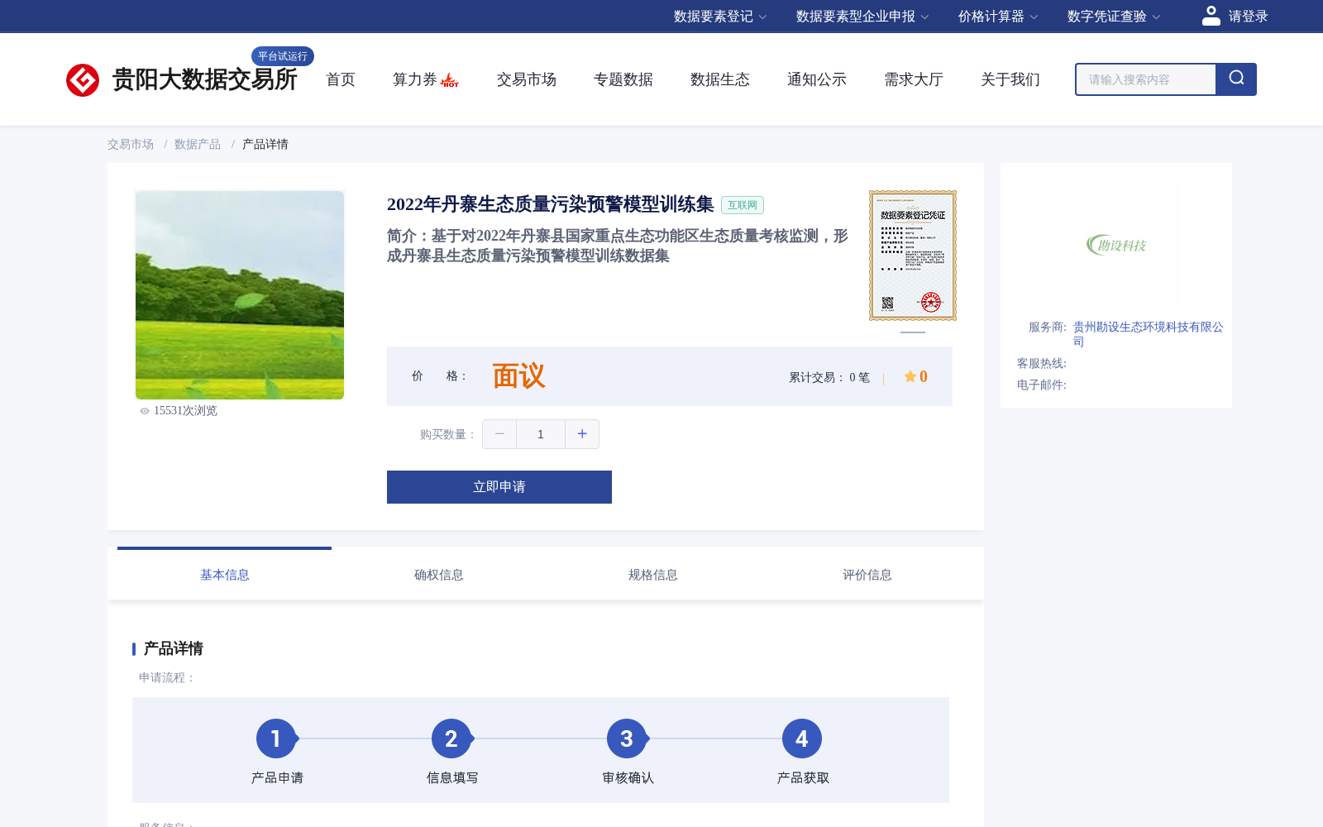The height and width of the screenshot is (827, 1323).
Task: Increase purchase quantity with plus button
Action: pyautogui.click(x=582, y=434)
